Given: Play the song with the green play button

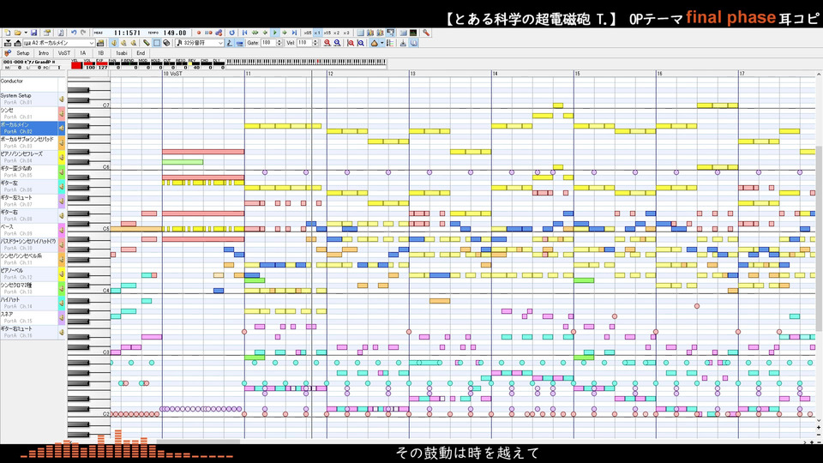Looking at the screenshot, I should 274,33.
